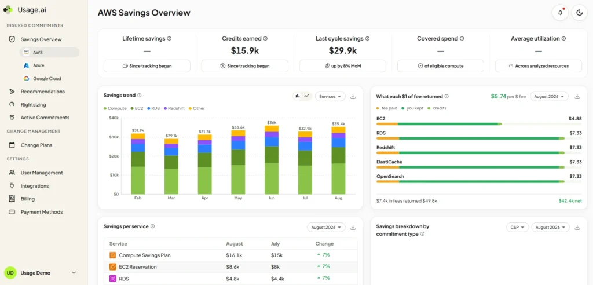Click the August column header

click(235, 244)
